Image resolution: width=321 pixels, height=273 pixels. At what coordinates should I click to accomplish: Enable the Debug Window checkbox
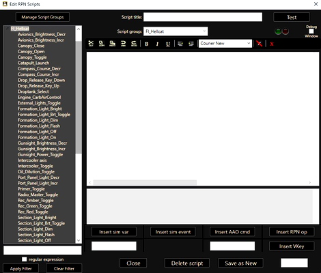pyautogui.click(x=311, y=31)
